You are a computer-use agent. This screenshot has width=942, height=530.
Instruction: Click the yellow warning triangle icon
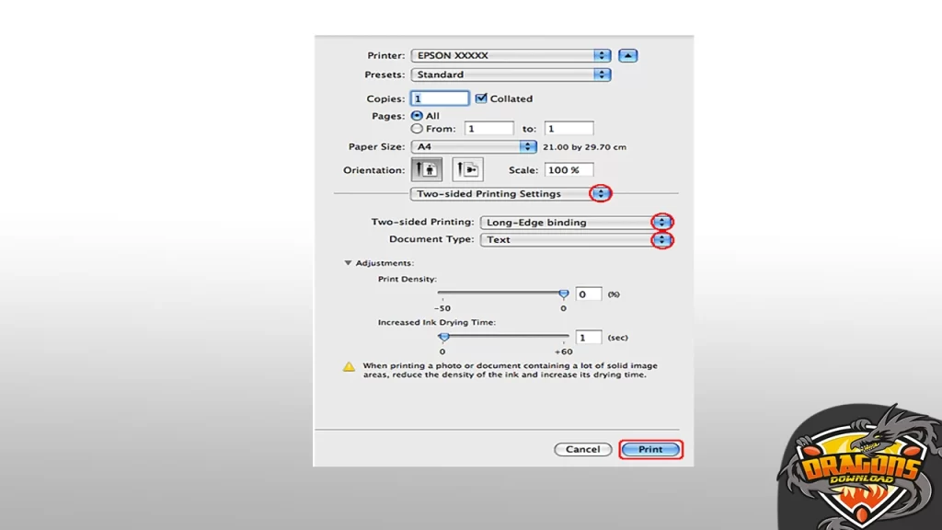pos(350,366)
